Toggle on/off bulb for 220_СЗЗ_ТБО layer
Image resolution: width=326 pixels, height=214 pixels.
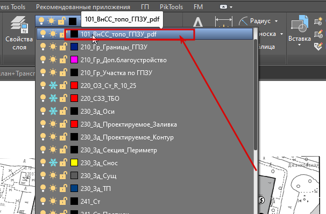tap(43, 98)
